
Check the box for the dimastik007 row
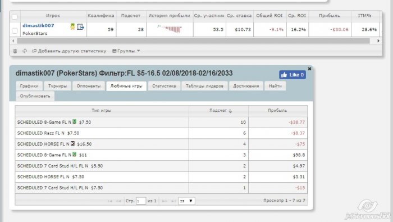pyautogui.click(x=15, y=30)
